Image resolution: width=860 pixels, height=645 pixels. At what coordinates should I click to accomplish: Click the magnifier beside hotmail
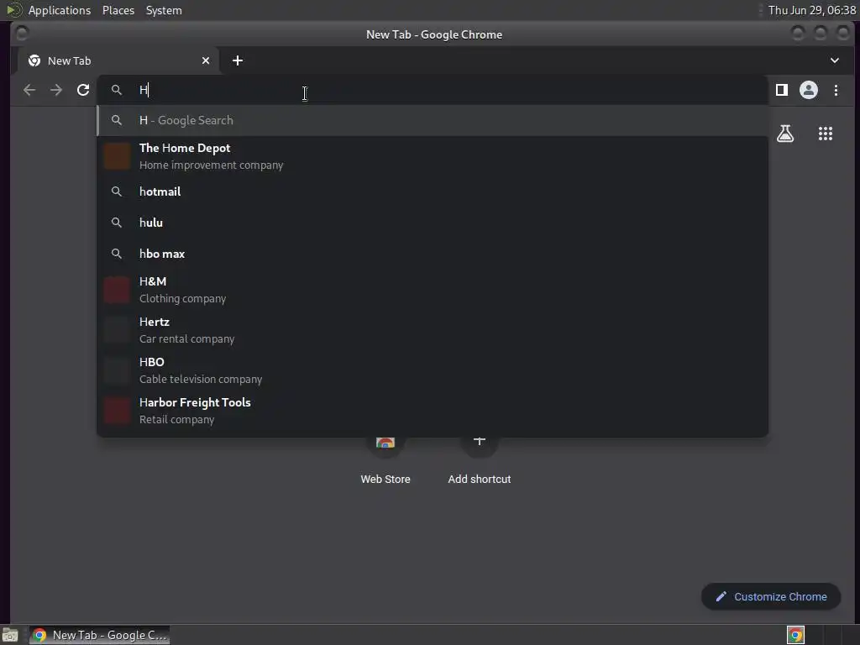coord(116,191)
